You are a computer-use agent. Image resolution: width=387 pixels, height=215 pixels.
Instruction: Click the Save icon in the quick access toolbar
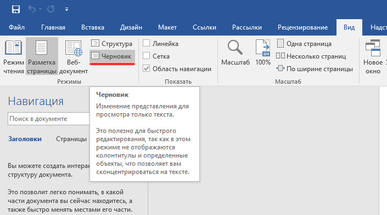click(16, 9)
